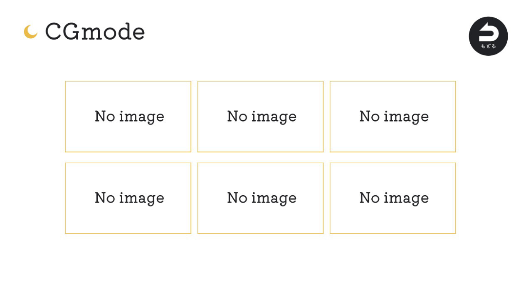Select the middle CG slot in top row
The height and width of the screenshot is (293, 521).
pyautogui.click(x=260, y=117)
